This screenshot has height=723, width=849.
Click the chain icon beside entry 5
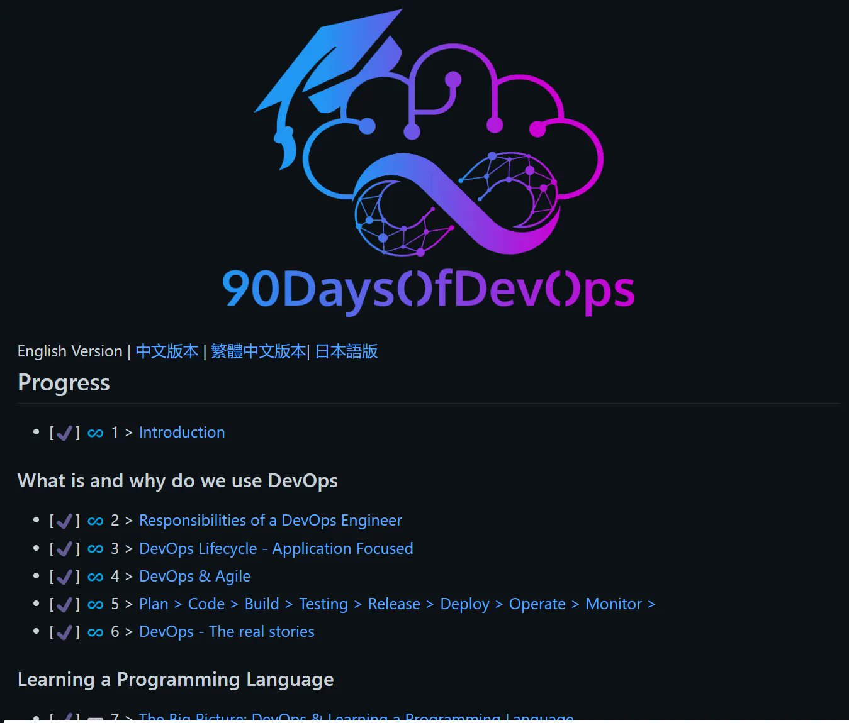(96, 604)
